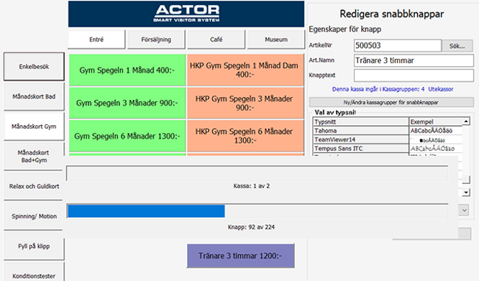Click the Exempel column header

pyautogui.click(x=436, y=121)
